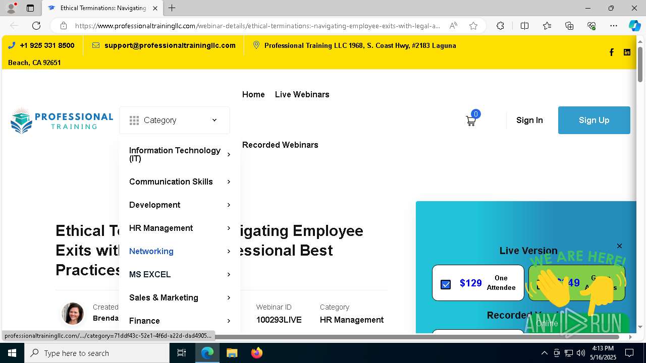The image size is (646, 363).
Task: Expand Sales & Marketing submenu arrow
Action: (x=229, y=297)
